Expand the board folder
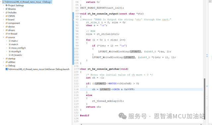212x125 pixels. tap(4, 20)
